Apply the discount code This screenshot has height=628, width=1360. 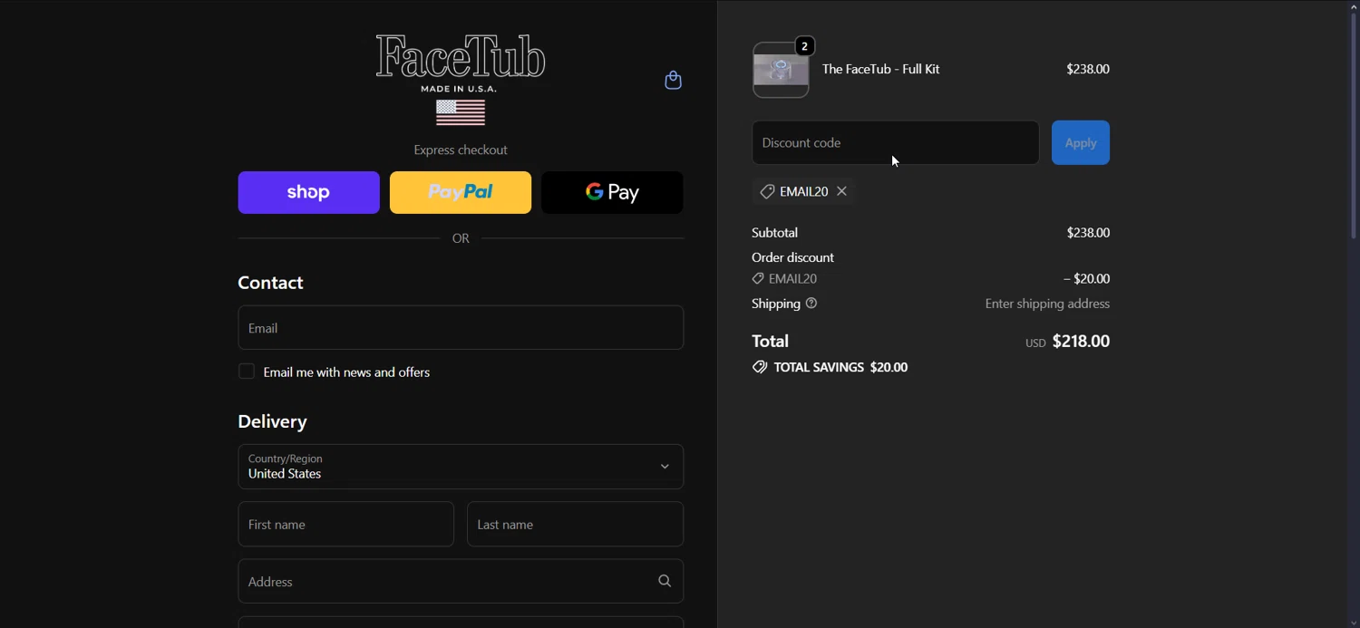[x=1081, y=142]
